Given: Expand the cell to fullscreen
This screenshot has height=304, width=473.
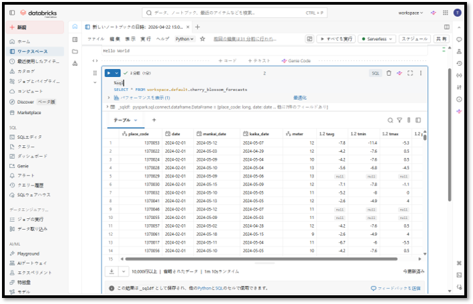Looking at the screenshot, I should pos(410,73).
